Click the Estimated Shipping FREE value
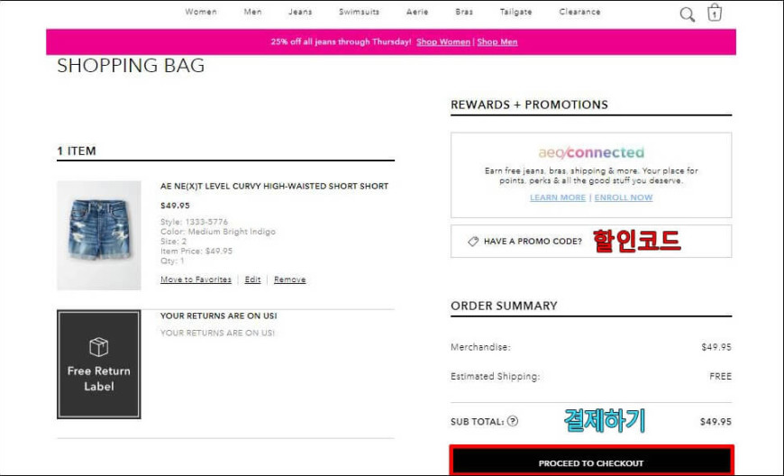Screen dimensions: 784x476 point(720,376)
